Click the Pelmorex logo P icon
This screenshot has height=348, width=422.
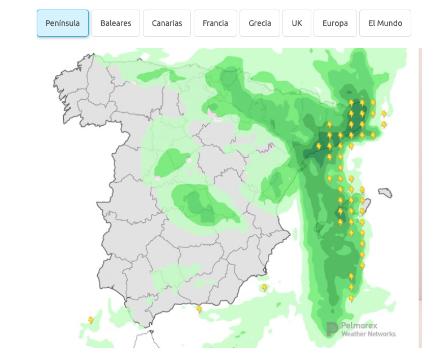(332, 329)
